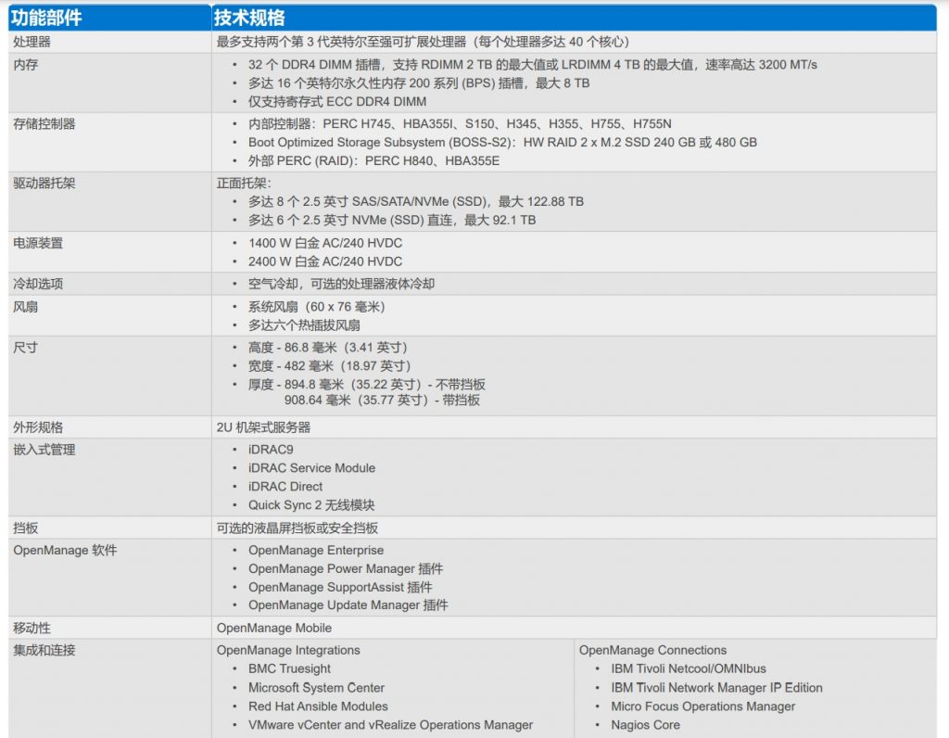Select the IBM Tivoli Netcool/OMNIbus entry

(689, 669)
